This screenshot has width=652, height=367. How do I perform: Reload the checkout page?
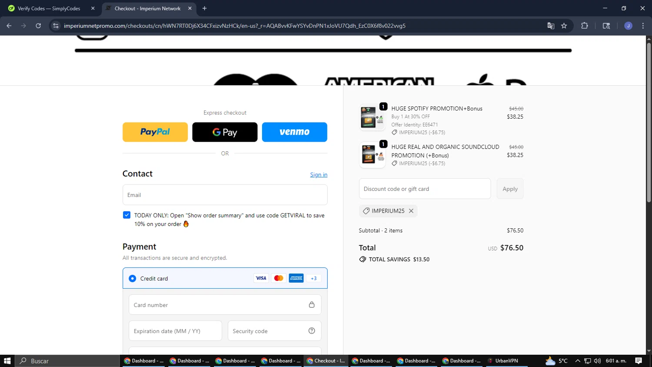pyautogui.click(x=38, y=26)
